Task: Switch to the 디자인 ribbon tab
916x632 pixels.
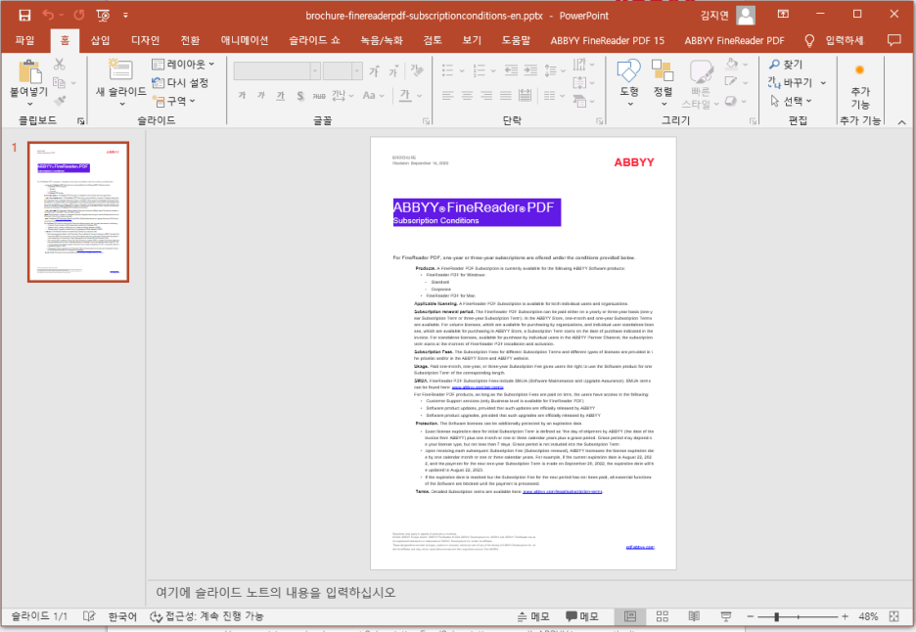Action: point(145,40)
